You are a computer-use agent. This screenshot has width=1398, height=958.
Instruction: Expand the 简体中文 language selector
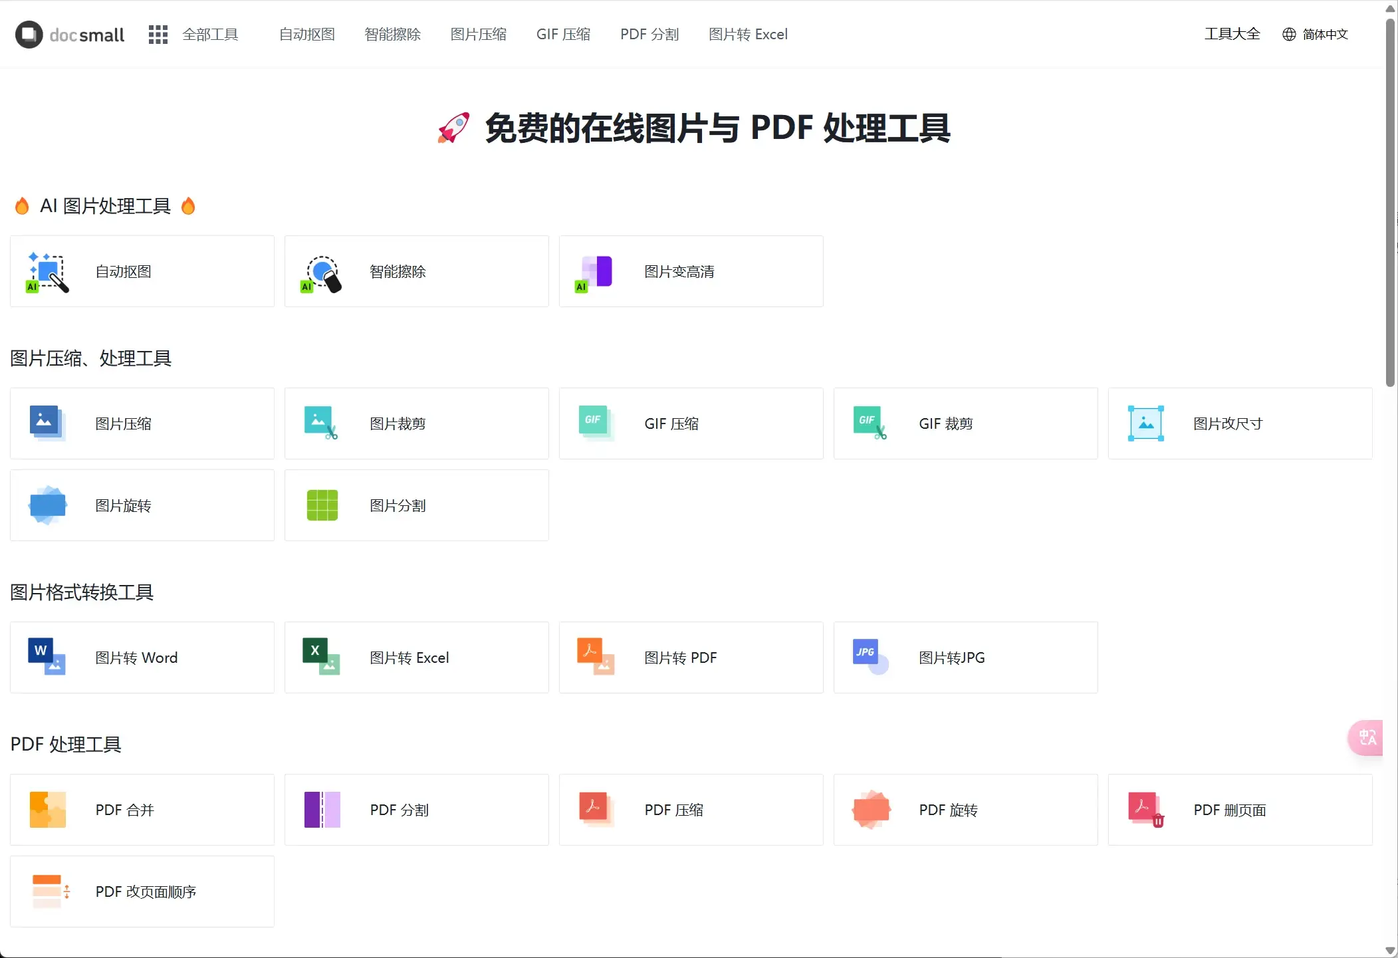click(1315, 35)
